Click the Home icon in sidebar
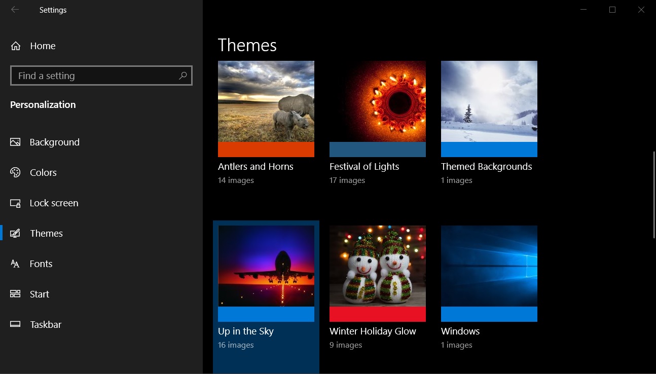 (16, 46)
